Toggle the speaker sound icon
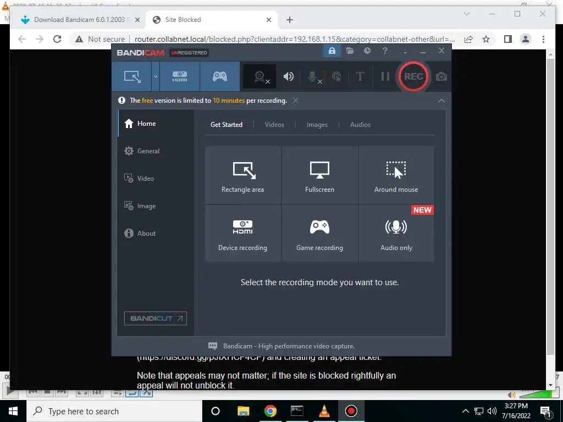This screenshot has width=563, height=422. click(x=288, y=76)
